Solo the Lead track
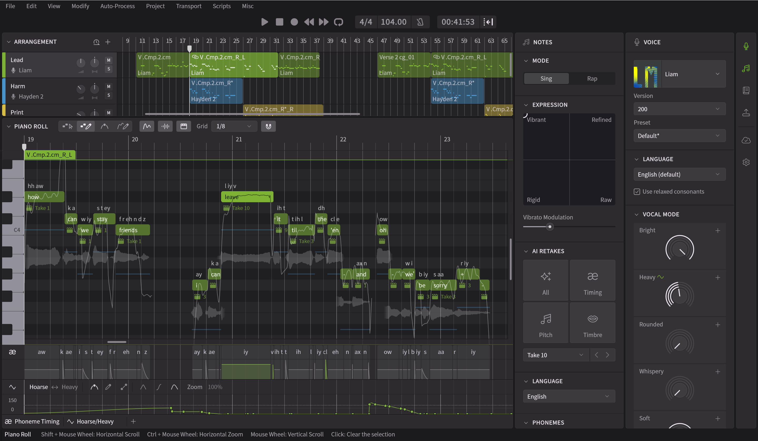This screenshot has height=441, width=758. coord(109,69)
